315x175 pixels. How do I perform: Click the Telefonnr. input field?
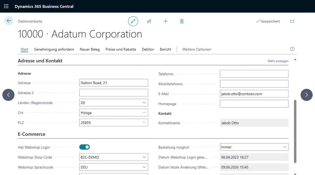[x=254, y=74]
